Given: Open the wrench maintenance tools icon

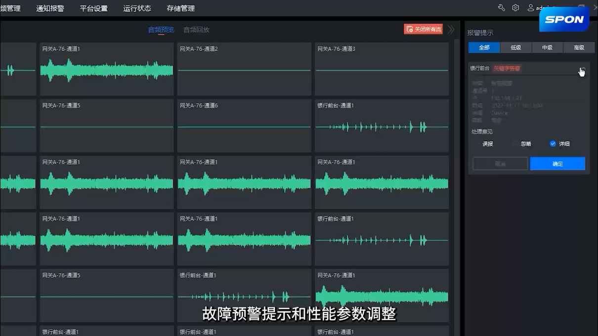Looking at the screenshot, I should pos(501,8).
